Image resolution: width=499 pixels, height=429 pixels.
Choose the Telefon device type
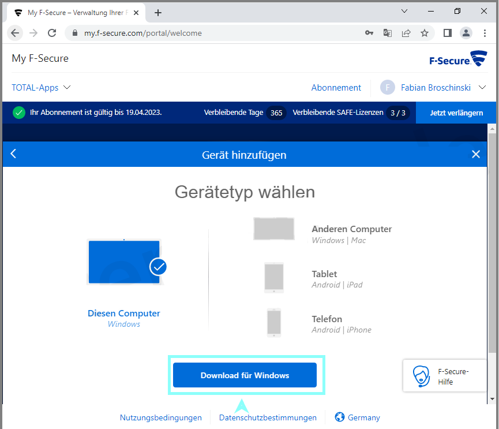tap(327, 319)
